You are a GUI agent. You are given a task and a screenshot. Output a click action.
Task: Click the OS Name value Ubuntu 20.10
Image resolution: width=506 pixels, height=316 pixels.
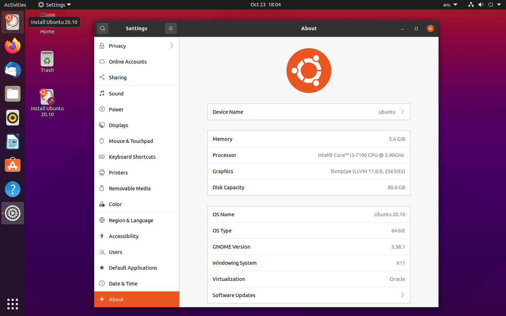point(390,215)
